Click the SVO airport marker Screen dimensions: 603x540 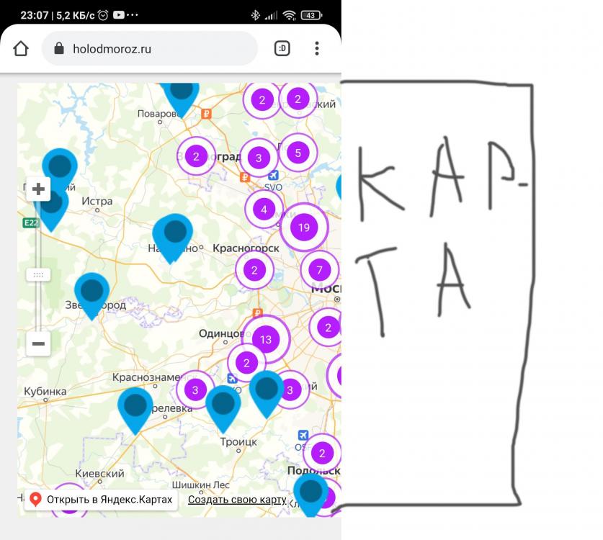[273, 176]
